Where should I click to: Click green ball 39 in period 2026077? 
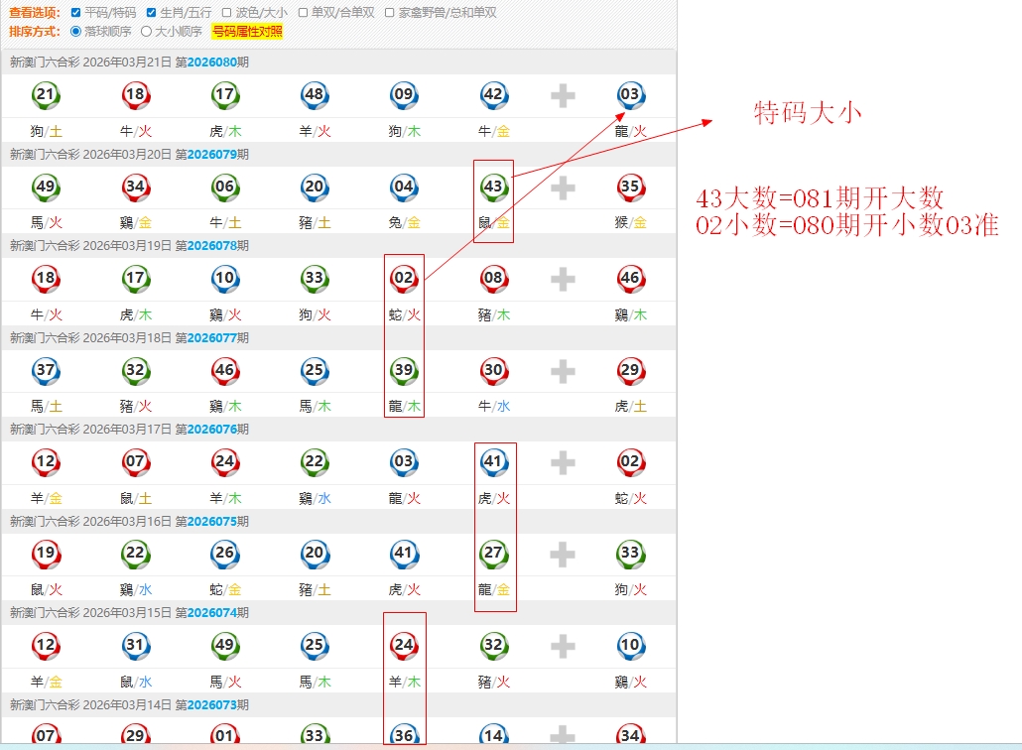click(x=404, y=371)
